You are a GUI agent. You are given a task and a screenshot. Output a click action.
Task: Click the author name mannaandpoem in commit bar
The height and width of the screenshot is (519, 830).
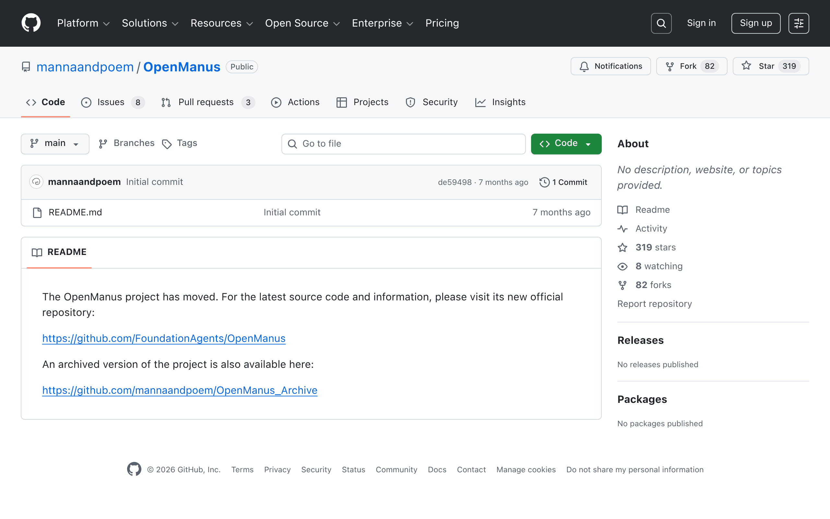(x=84, y=182)
